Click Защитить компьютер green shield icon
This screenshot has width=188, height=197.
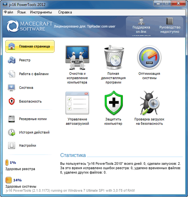point(114,103)
